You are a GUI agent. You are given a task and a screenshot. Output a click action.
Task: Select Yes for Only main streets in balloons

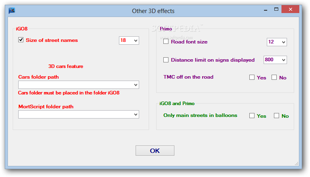click(x=252, y=116)
